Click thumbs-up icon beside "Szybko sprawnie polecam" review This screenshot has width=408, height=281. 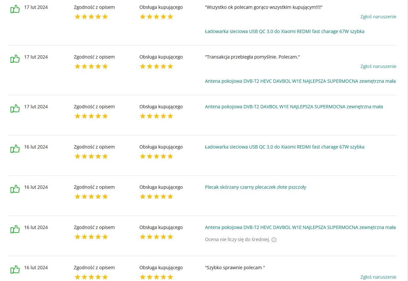[15, 269]
